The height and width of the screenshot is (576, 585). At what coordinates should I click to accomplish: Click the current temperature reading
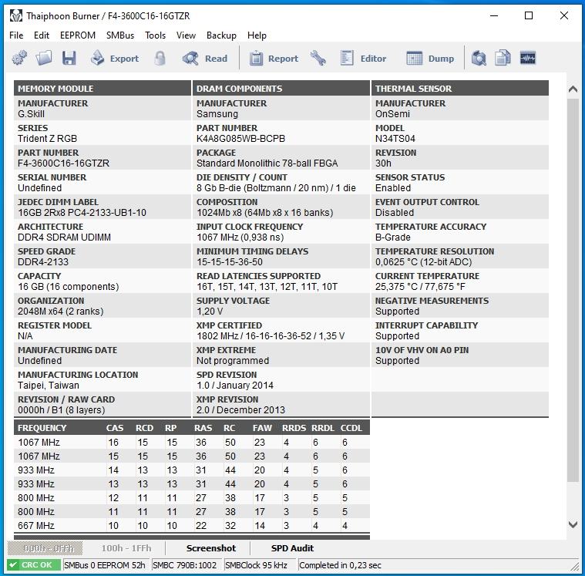[420, 287]
